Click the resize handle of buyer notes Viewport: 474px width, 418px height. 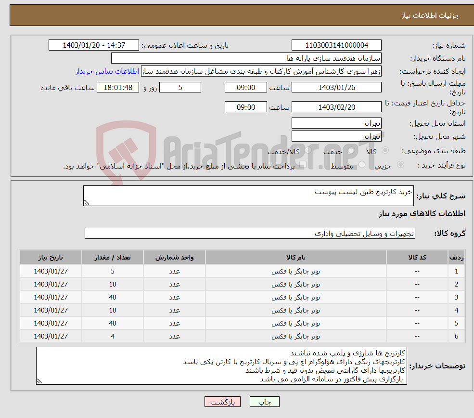tap(39, 381)
